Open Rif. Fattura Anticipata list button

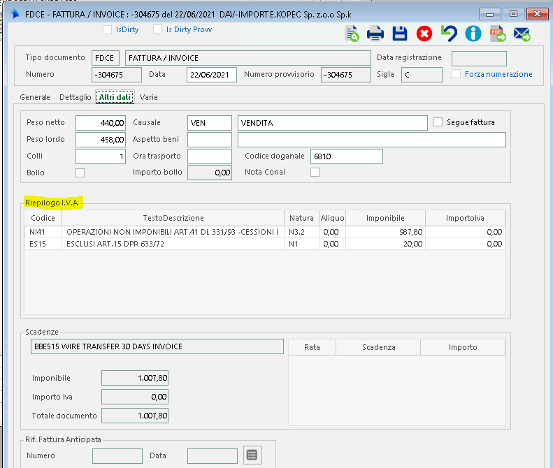[x=252, y=455]
